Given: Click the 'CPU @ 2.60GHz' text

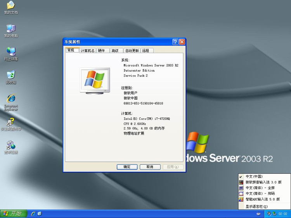Looking at the screenshot, I should coord(135,124).
